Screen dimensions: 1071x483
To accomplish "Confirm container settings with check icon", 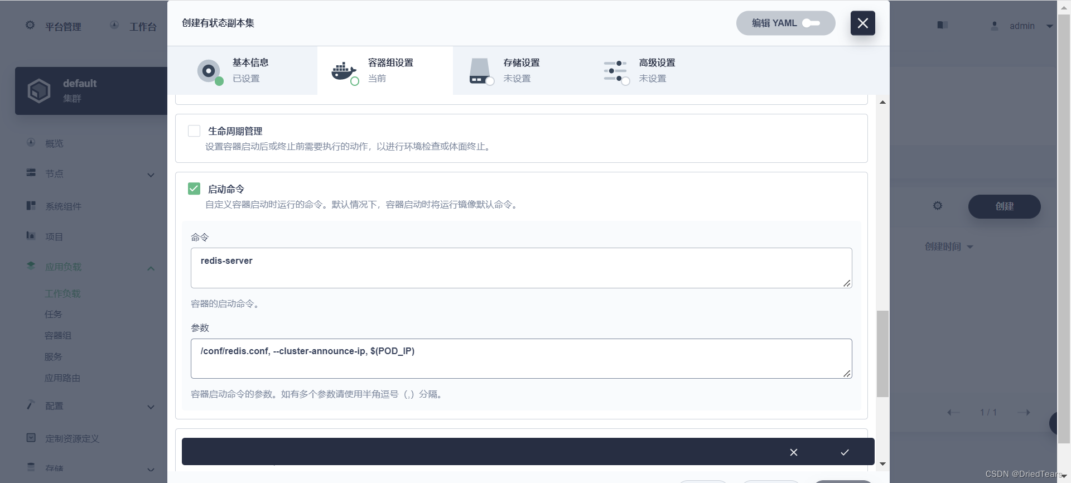I will pos(845,452).
